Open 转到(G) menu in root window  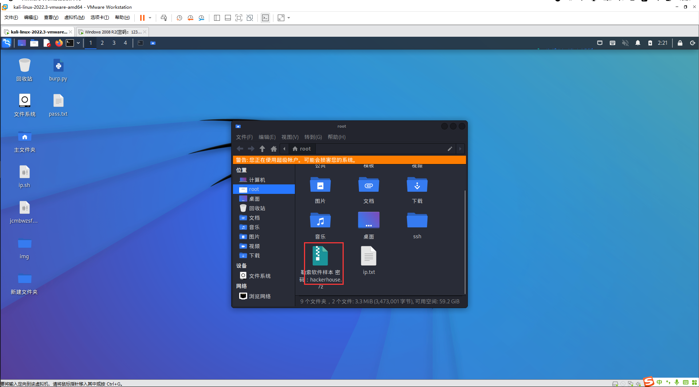point(313,137)
